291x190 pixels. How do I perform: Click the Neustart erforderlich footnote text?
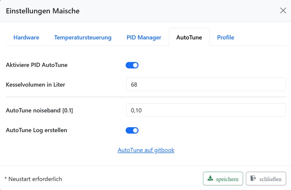click(33, 179)
